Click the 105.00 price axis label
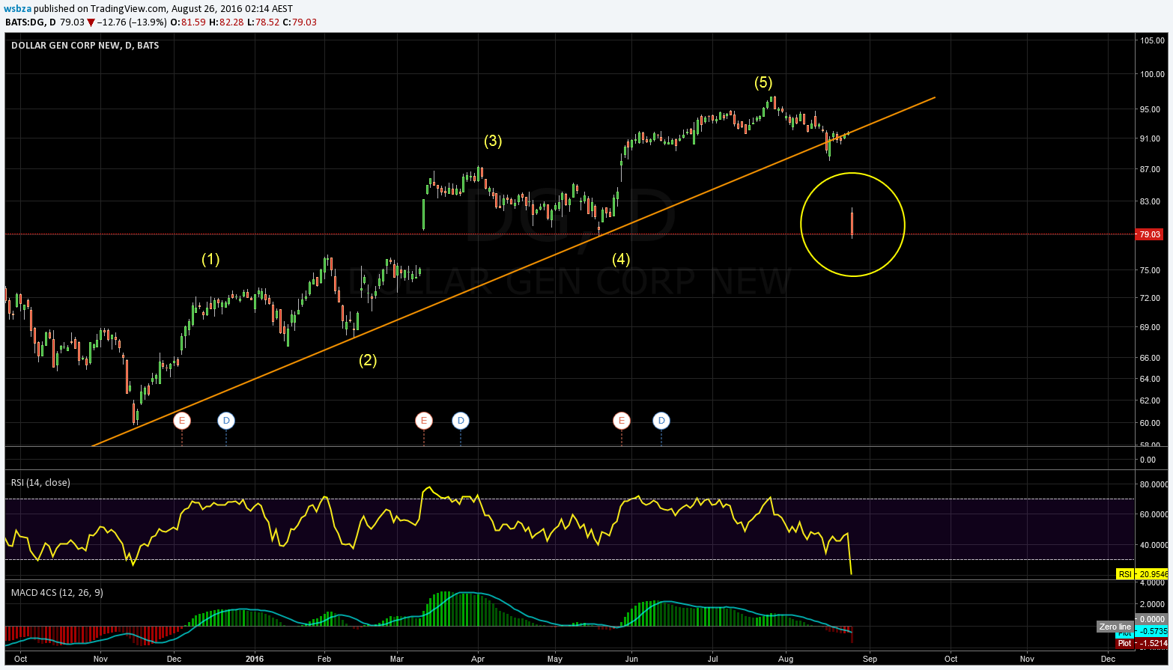Image resolution: width=1173 pixels, height=670 pixels. 1152,40
